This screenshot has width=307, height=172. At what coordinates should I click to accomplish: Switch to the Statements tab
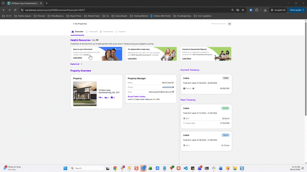pos(107,32)
